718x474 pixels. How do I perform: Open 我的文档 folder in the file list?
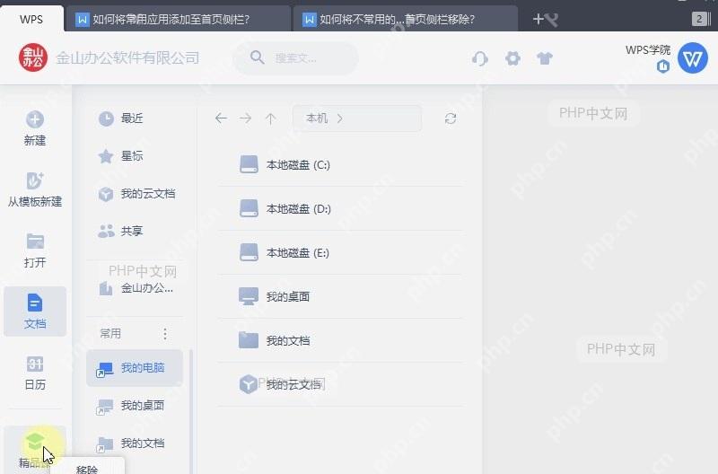pos(340,340)
